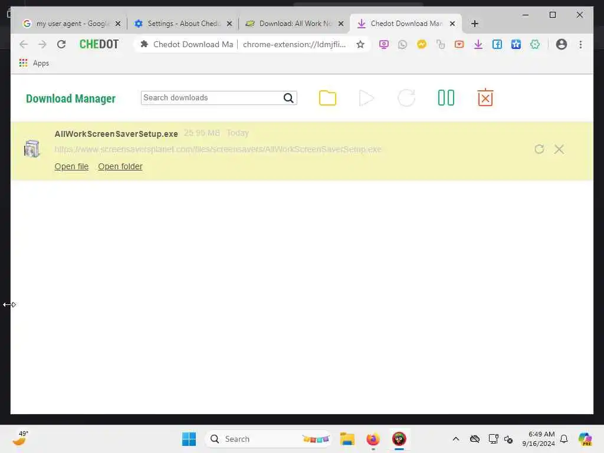604x453 pixels.
Task: Click the red video downloader extension icon
Action: (x=459, y=44)
